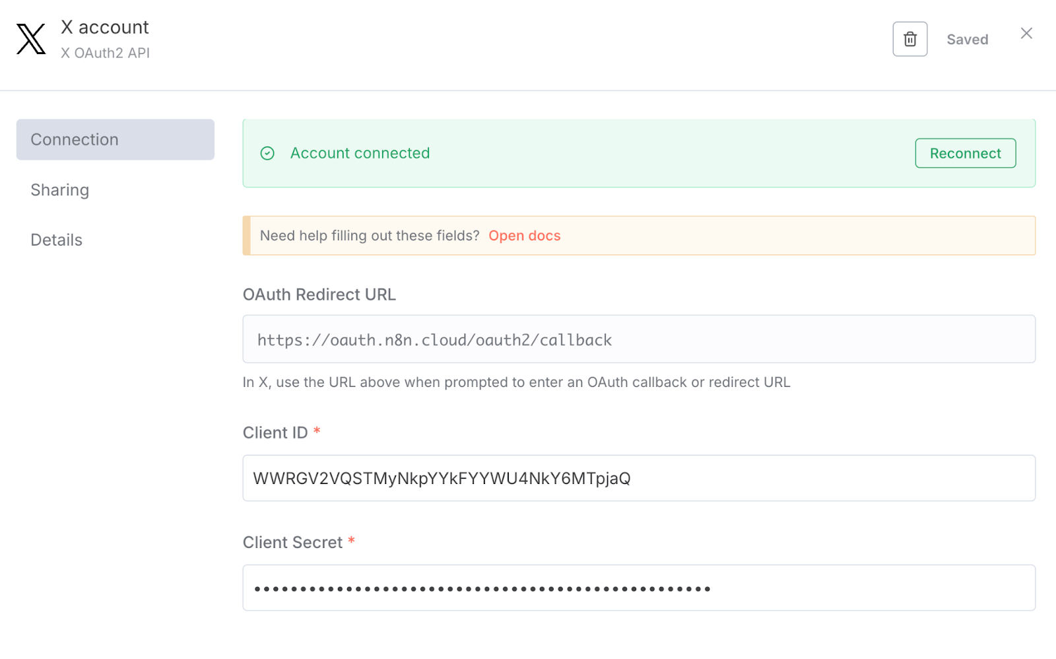Click the Account connected checkmark icon
Viewport: 1056px width, 659px height.
[267, 153]
